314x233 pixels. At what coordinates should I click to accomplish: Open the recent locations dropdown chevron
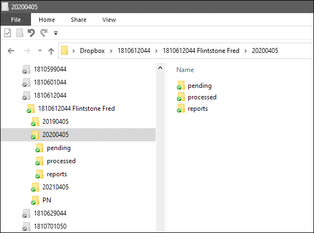point(40,50)
